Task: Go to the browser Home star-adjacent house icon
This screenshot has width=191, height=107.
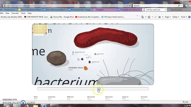Action: tap(186, 6)
